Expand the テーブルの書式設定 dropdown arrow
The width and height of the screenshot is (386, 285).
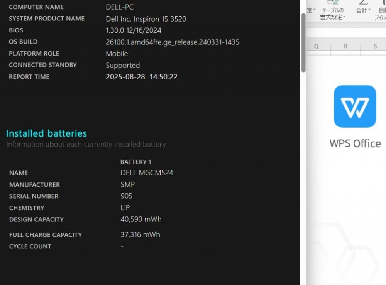pos(344,17)
